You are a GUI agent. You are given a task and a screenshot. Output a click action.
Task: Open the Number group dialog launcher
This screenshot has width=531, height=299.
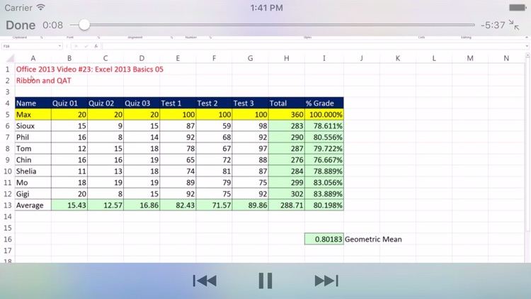210,38
